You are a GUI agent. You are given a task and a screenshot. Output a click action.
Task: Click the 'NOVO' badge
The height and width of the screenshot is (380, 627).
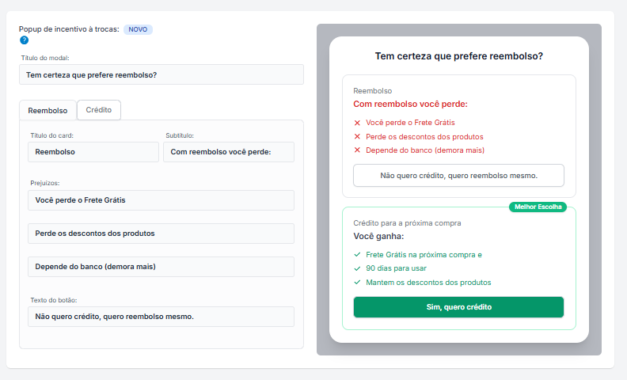pyautogui.click(x=138, y=29)
